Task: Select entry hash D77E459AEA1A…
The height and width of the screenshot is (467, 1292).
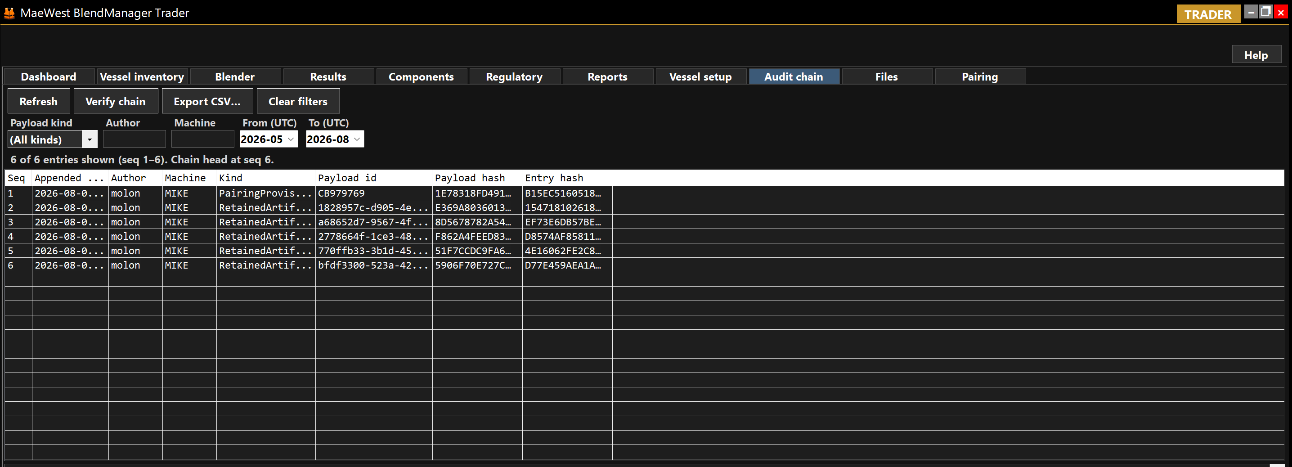Action: 567,265
